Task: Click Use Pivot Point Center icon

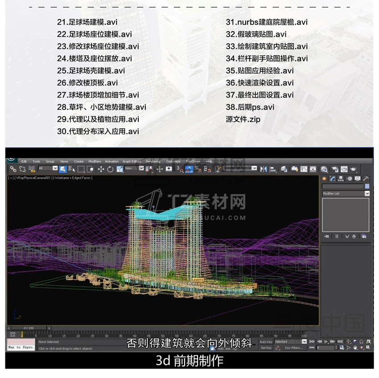Action: (149, 169)
